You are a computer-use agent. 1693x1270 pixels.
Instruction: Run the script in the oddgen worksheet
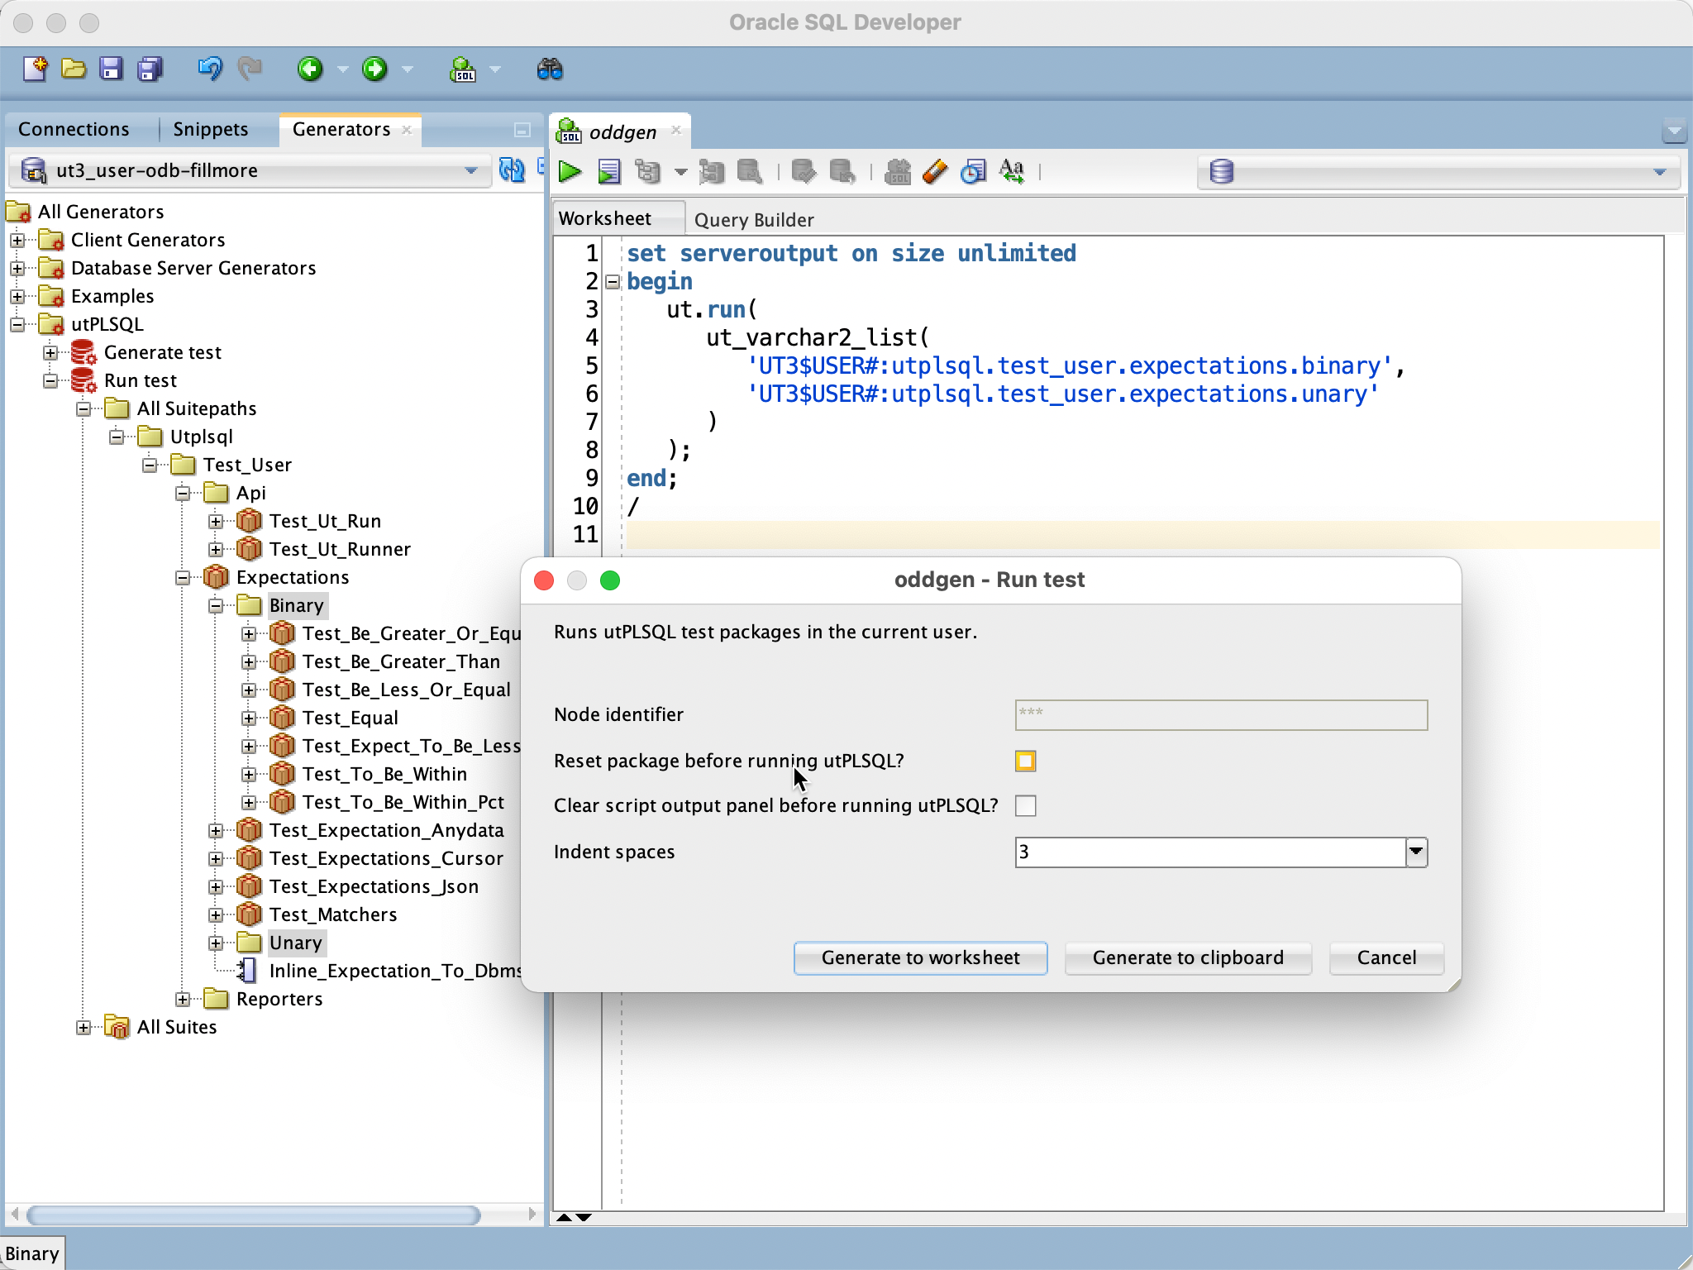tap(610, 171)
